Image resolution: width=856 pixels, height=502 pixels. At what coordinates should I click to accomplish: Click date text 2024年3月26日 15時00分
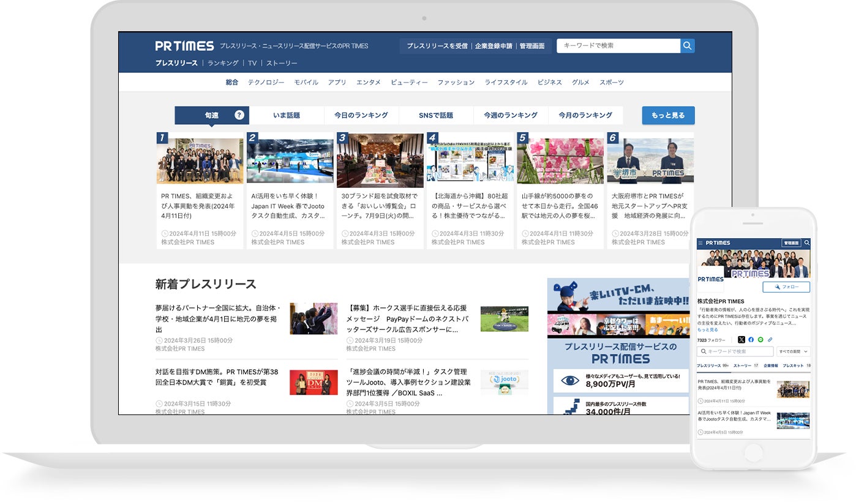[x=198, y=340]
